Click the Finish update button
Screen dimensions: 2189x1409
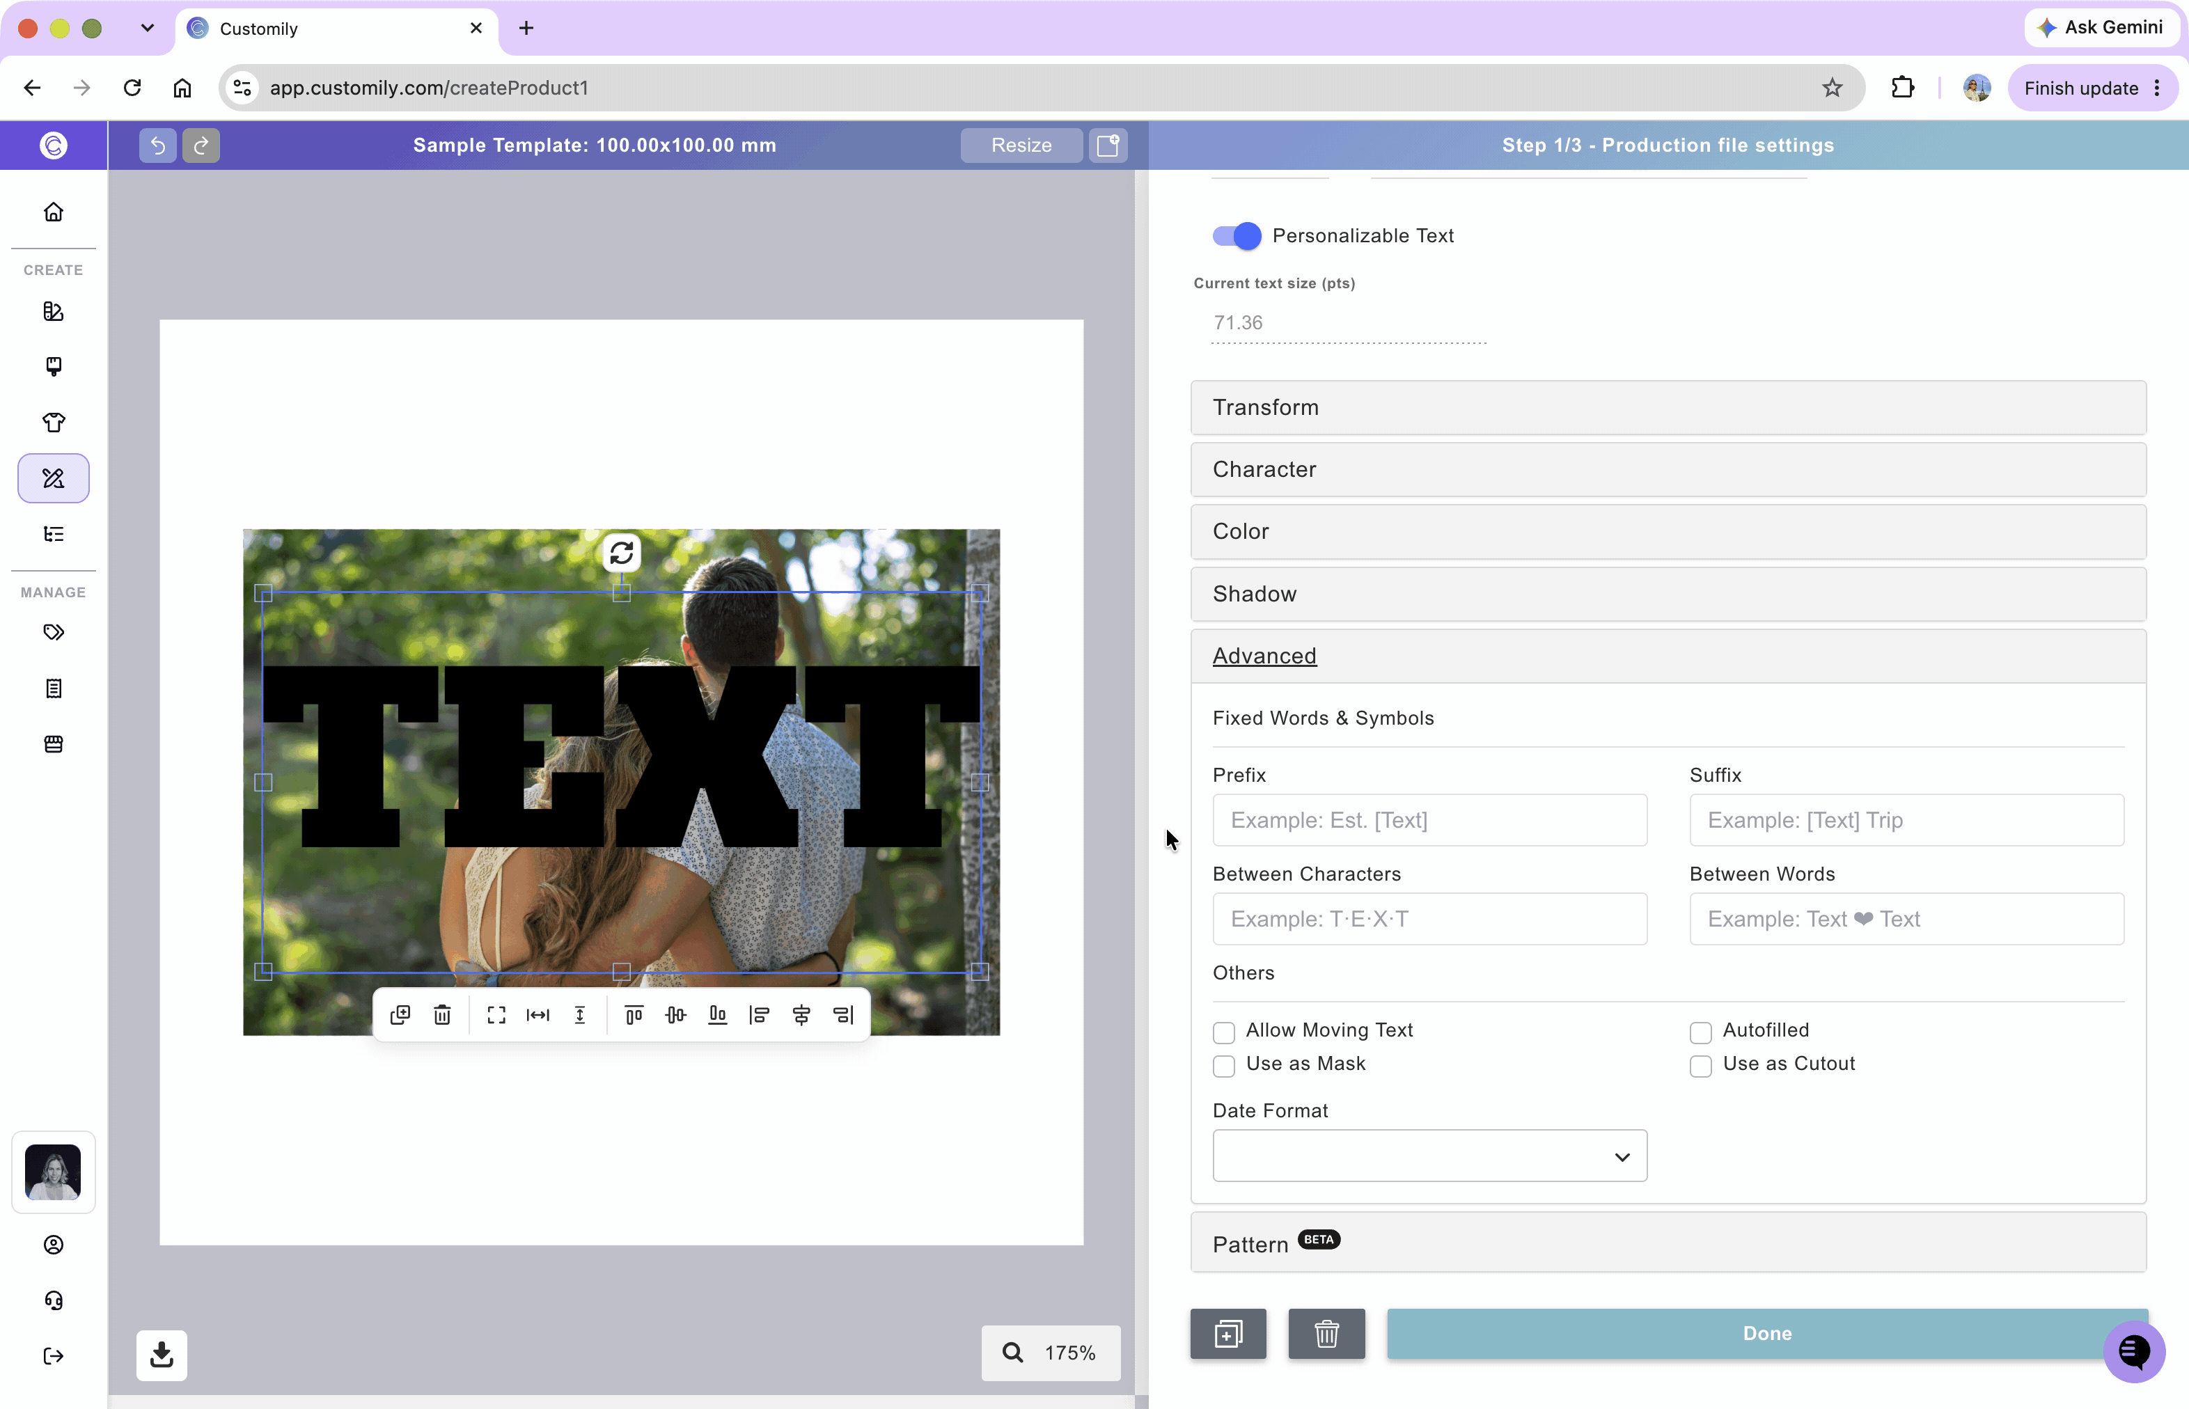(2092, 88)
